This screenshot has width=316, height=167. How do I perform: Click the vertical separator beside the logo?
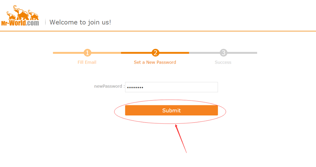tap(45, 22)
